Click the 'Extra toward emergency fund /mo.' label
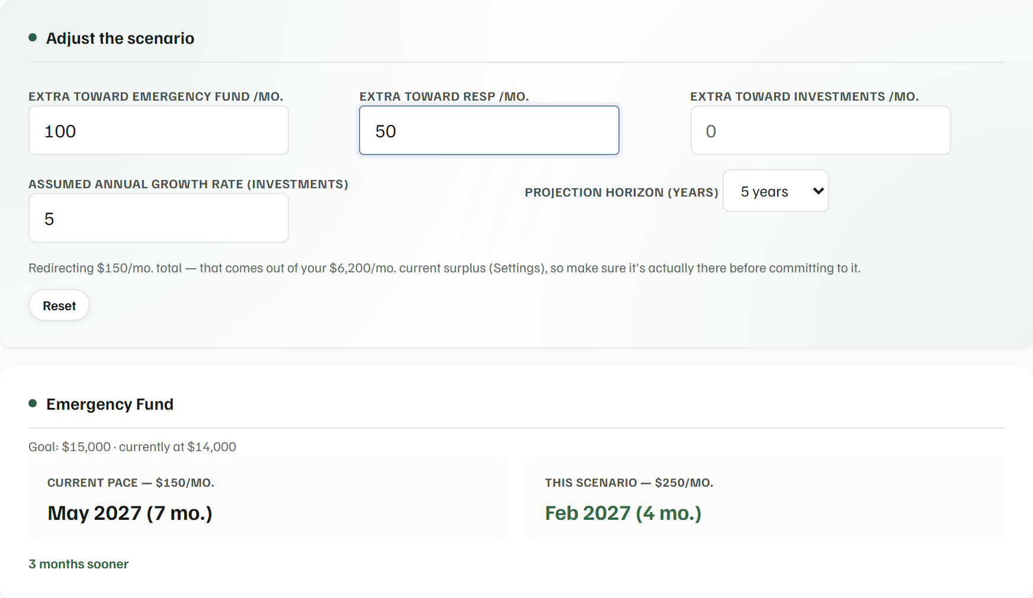This screenshot has width=1033, height=598. point(156,97)
